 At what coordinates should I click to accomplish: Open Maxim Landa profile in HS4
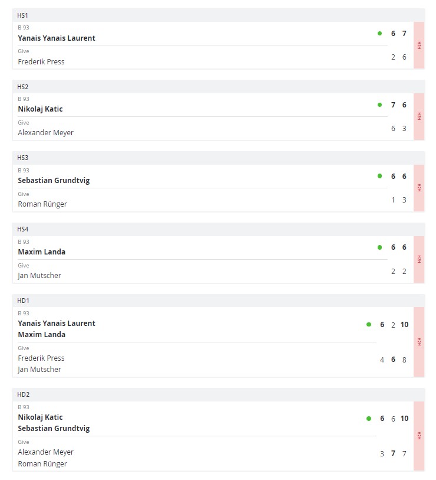tap(41, 252)
